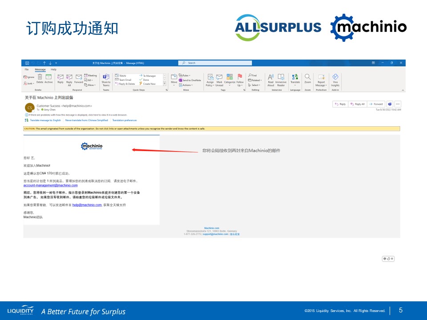Run the TRAIN quick step
The image size is (427, 320).
tap(121, 76)
